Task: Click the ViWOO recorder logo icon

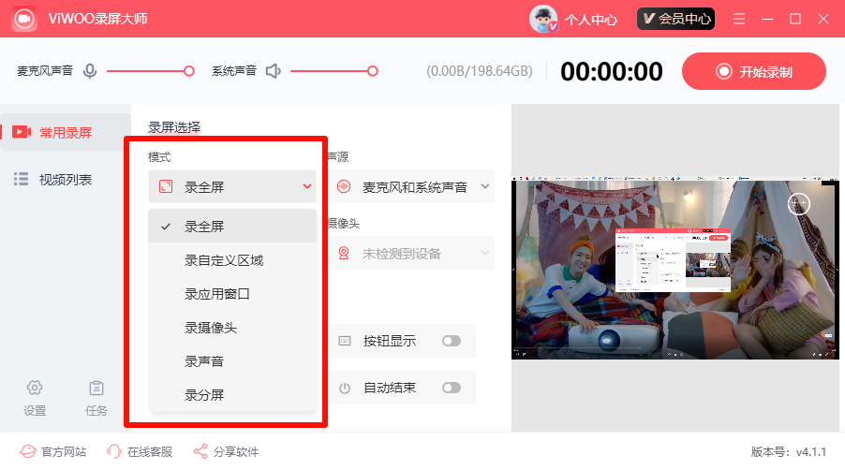Action: pos(23,19)
